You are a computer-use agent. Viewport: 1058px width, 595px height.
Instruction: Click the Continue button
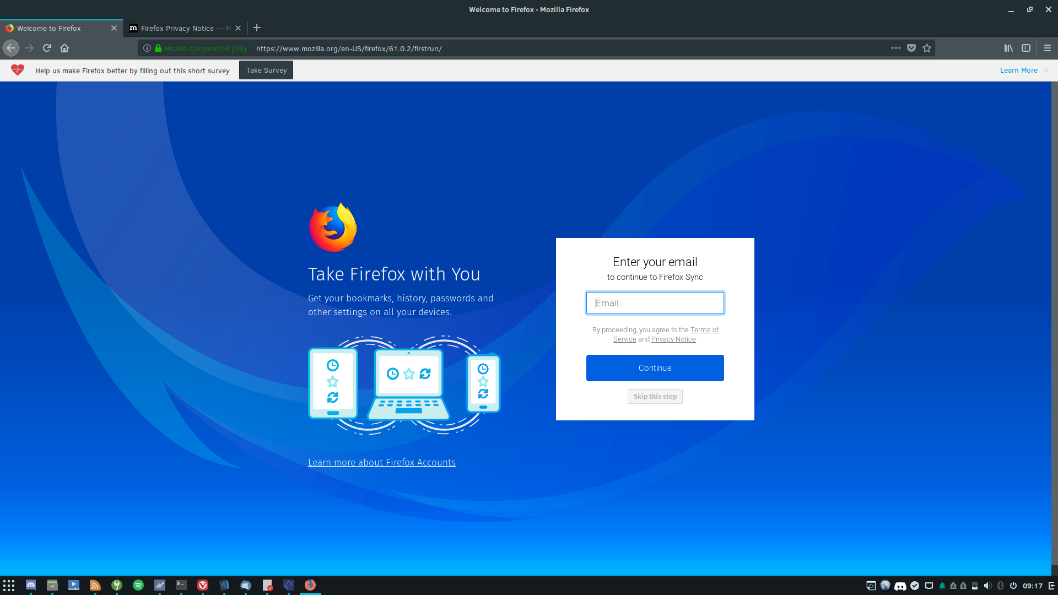[655, 368]
